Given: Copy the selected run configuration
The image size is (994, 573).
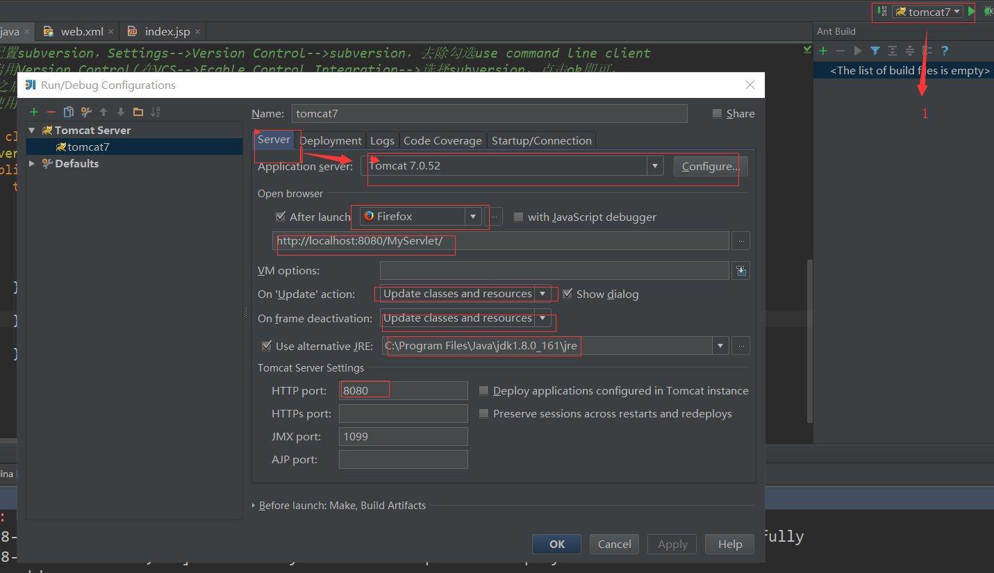Looking at the screenshot, I should [x=69, y=112].
